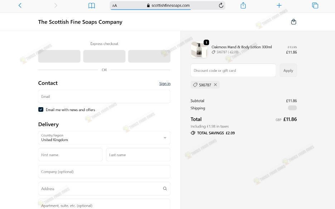
Task: Toggle Email me with news and offers
Action: (41, 110)
